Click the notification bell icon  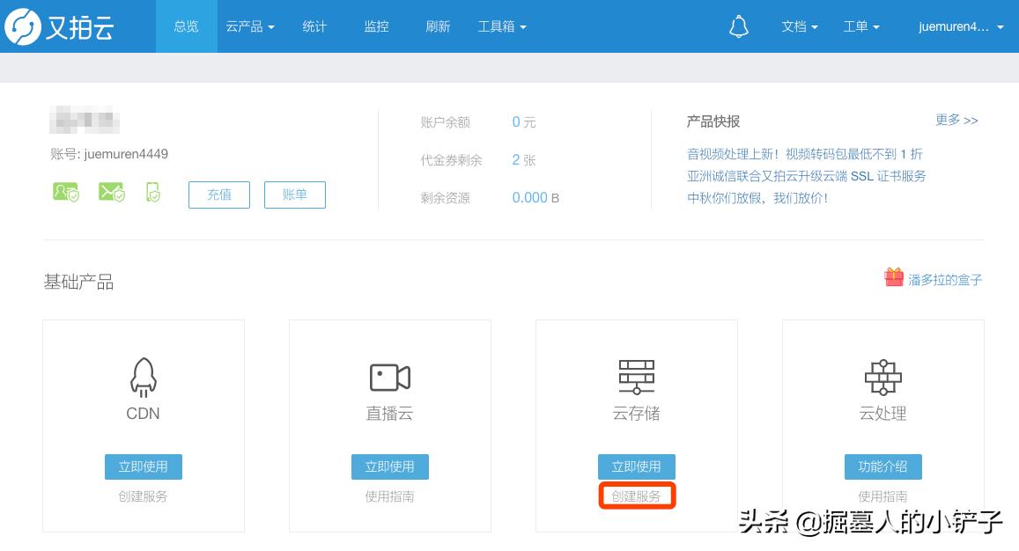point(738,26)
